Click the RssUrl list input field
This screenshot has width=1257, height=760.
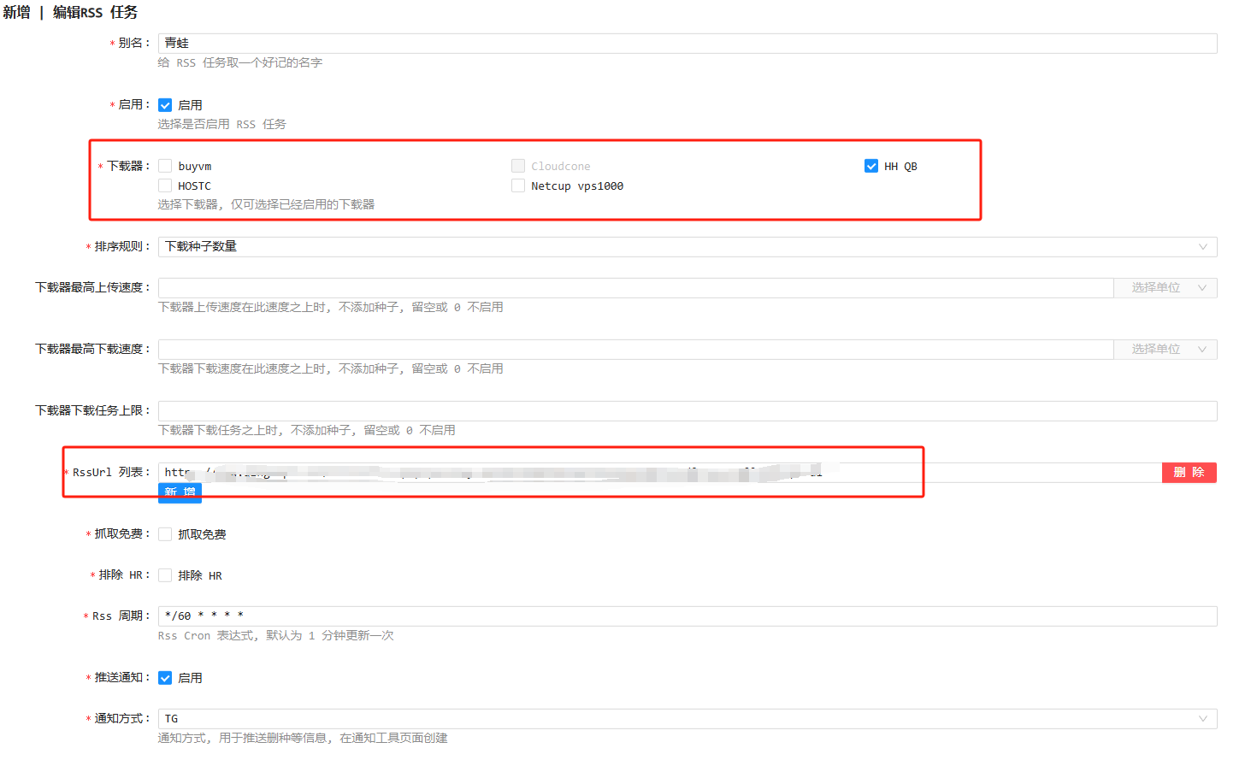click(x=1026, y=473)
